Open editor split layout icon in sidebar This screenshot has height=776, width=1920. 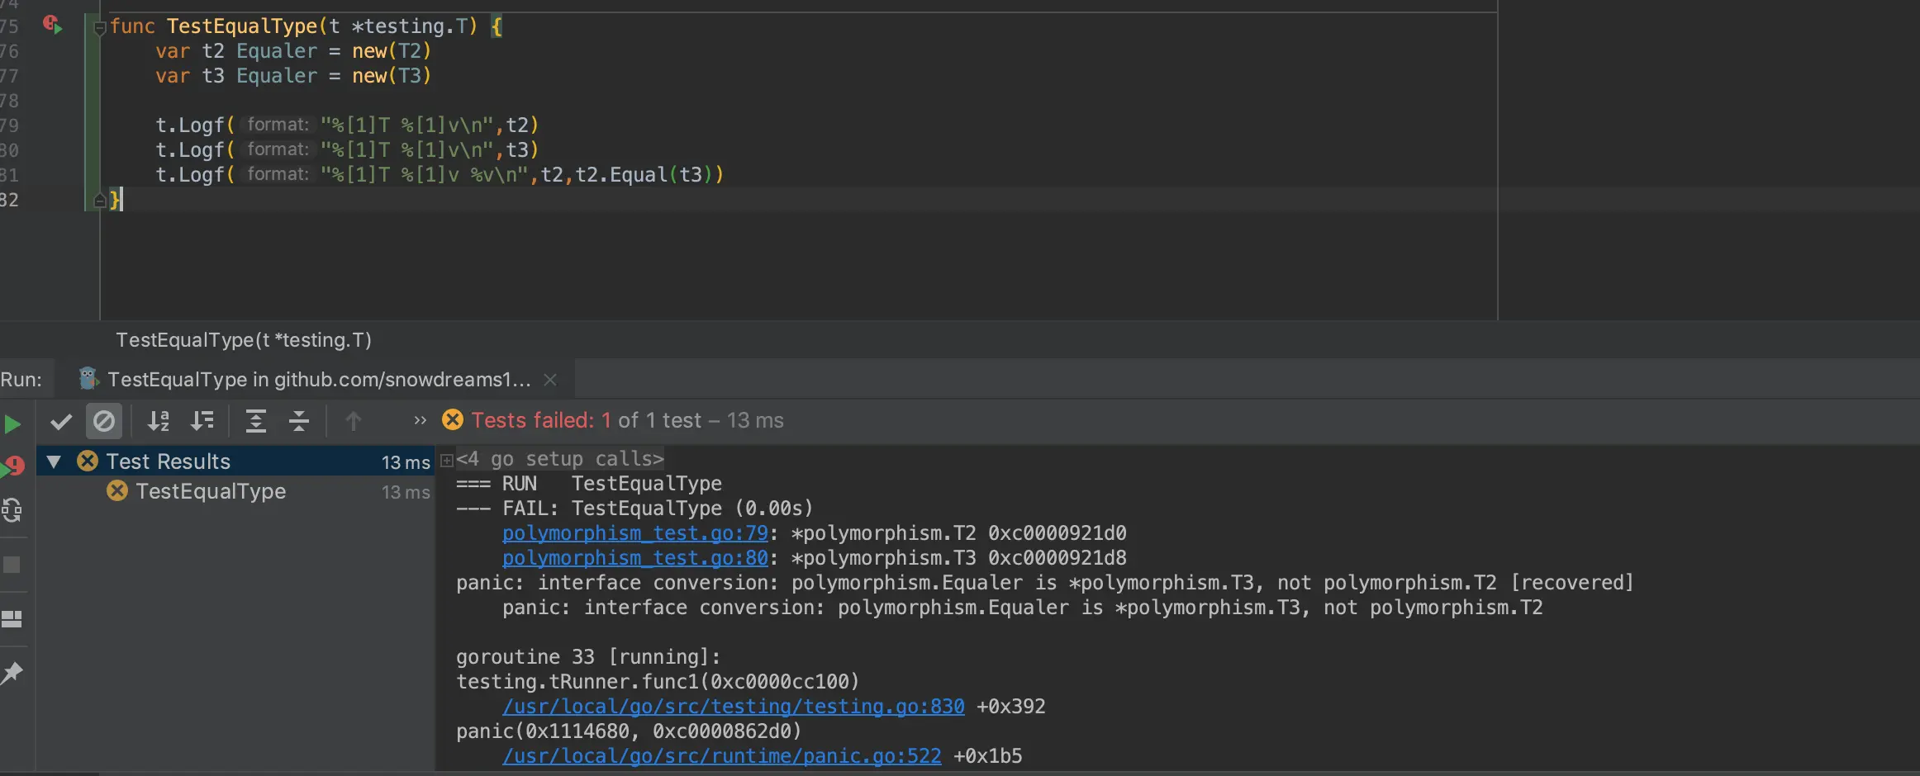(12, 617)
